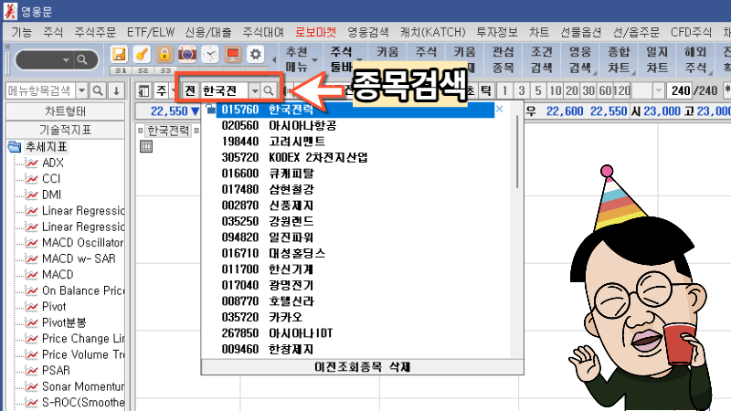Open dropdown next to the 120 period button

pyautogui.click(x=658, y=90)
